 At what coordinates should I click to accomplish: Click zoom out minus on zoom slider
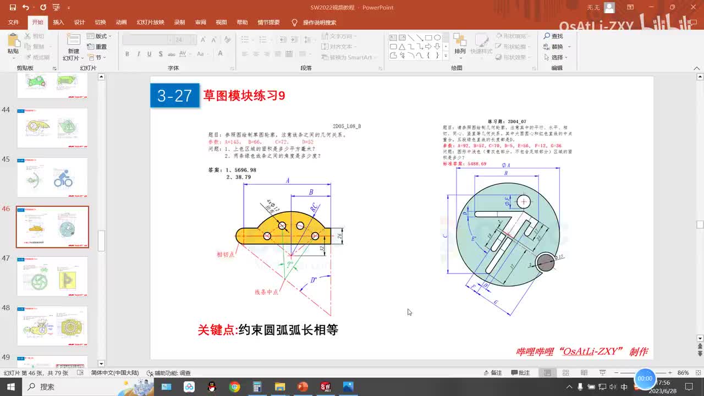pyautogui.click(x=617, y=372)
